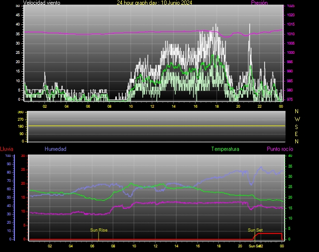Click the 'Sun Set' marker
Screen dimensions: 319x252
(255, 230)
